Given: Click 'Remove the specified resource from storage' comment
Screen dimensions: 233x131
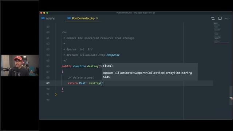Looking at the screenshot, I should [x=100, y=38].
